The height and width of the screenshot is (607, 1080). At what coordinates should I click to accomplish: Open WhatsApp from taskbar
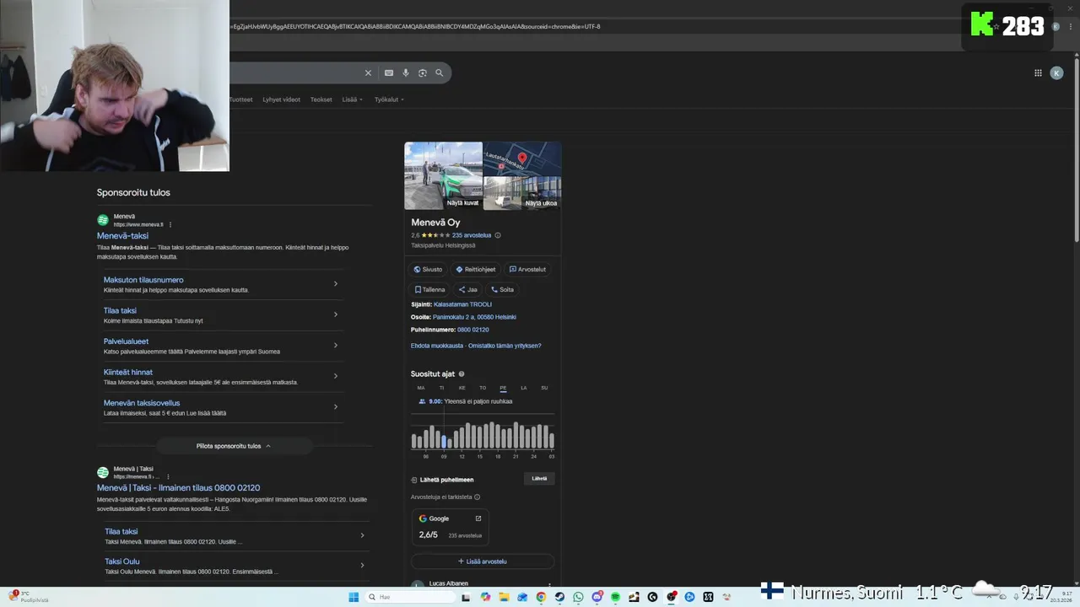578,597
